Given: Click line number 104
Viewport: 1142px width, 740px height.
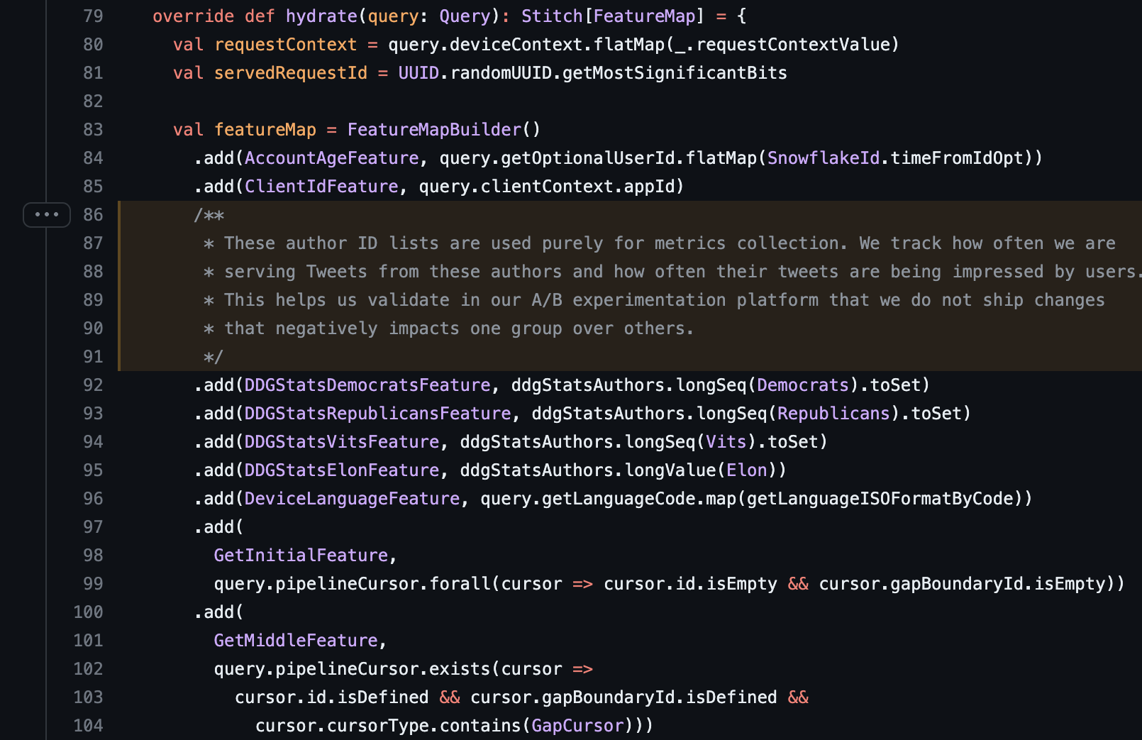Looking at the screenshot, I should point(89,726).
